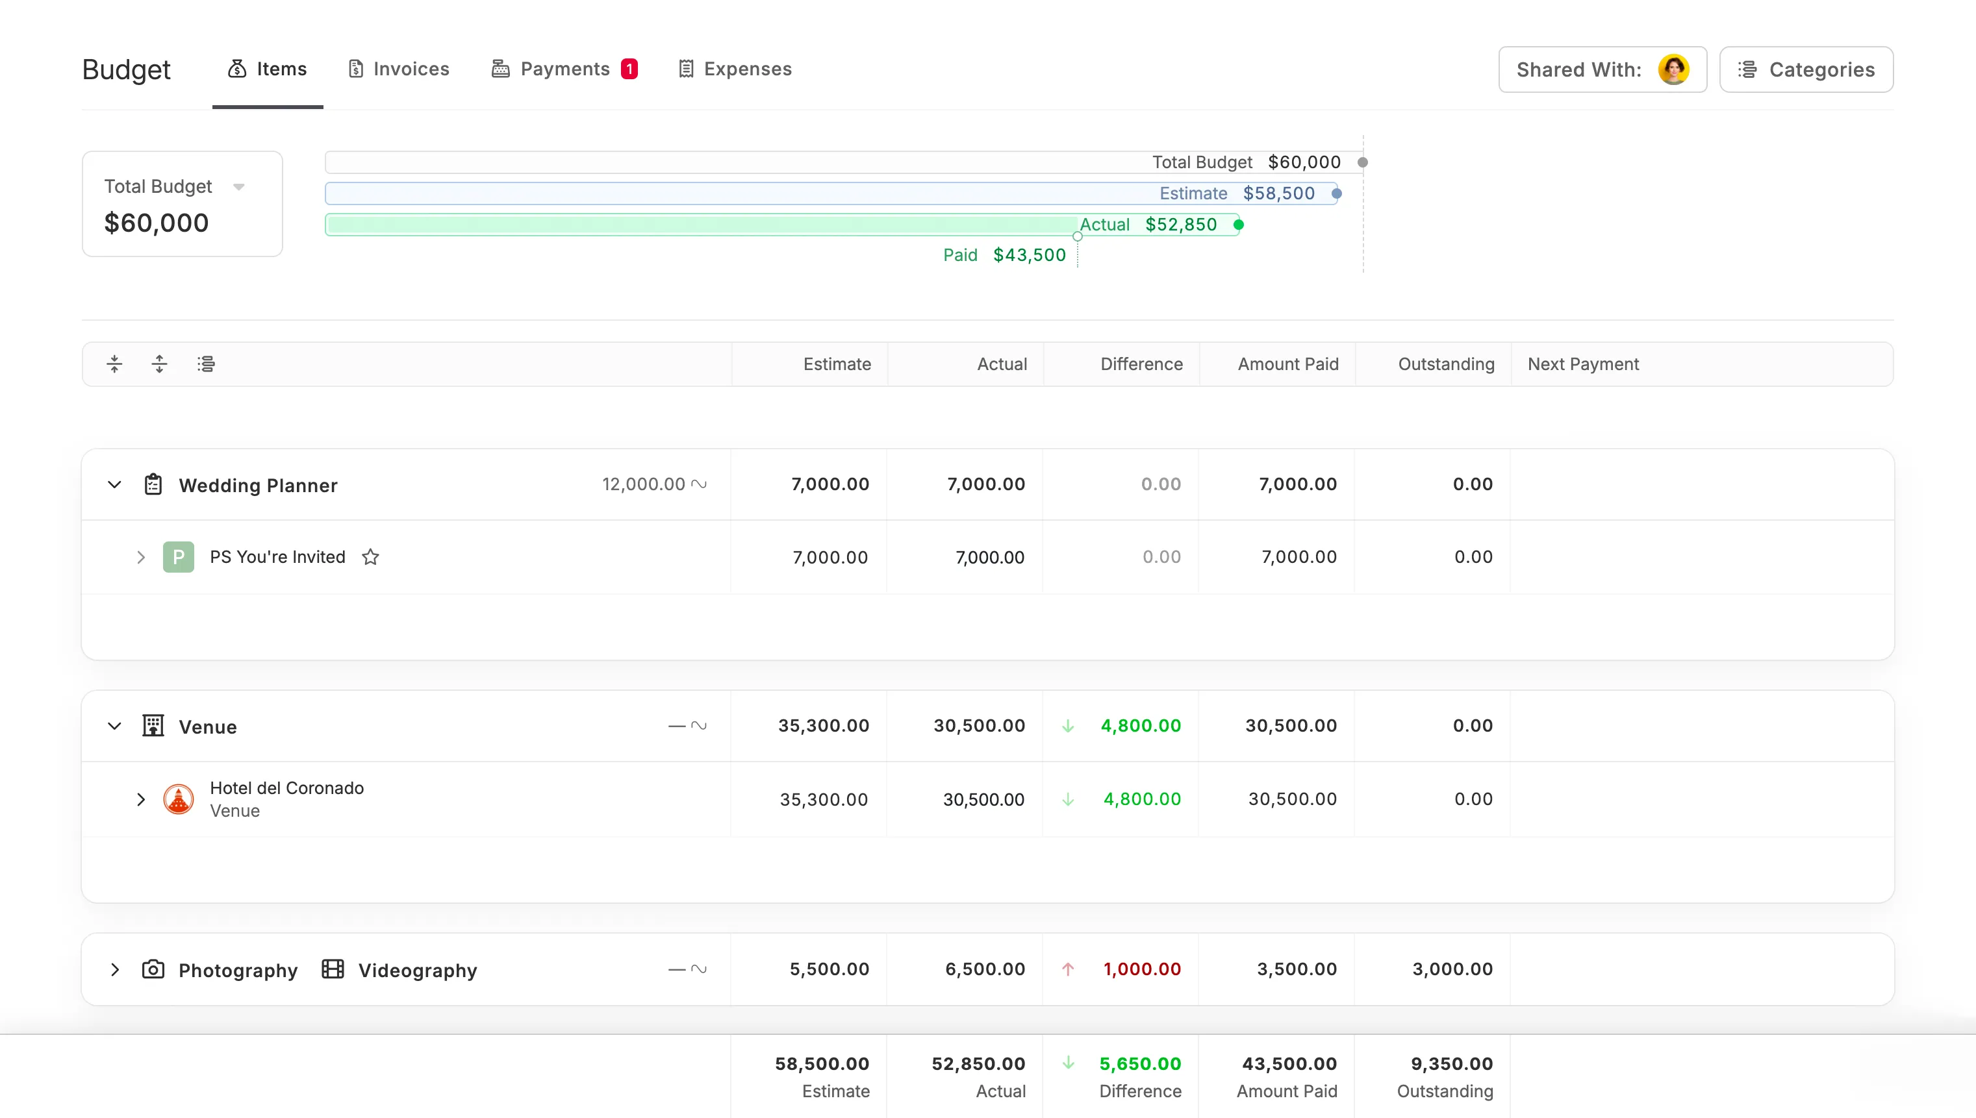The width and height of the screenshot is (1976, 1118).
Task: Switch to the Invoices tab
Action: [398, 69]
